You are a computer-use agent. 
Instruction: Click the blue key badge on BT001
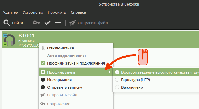5,35
